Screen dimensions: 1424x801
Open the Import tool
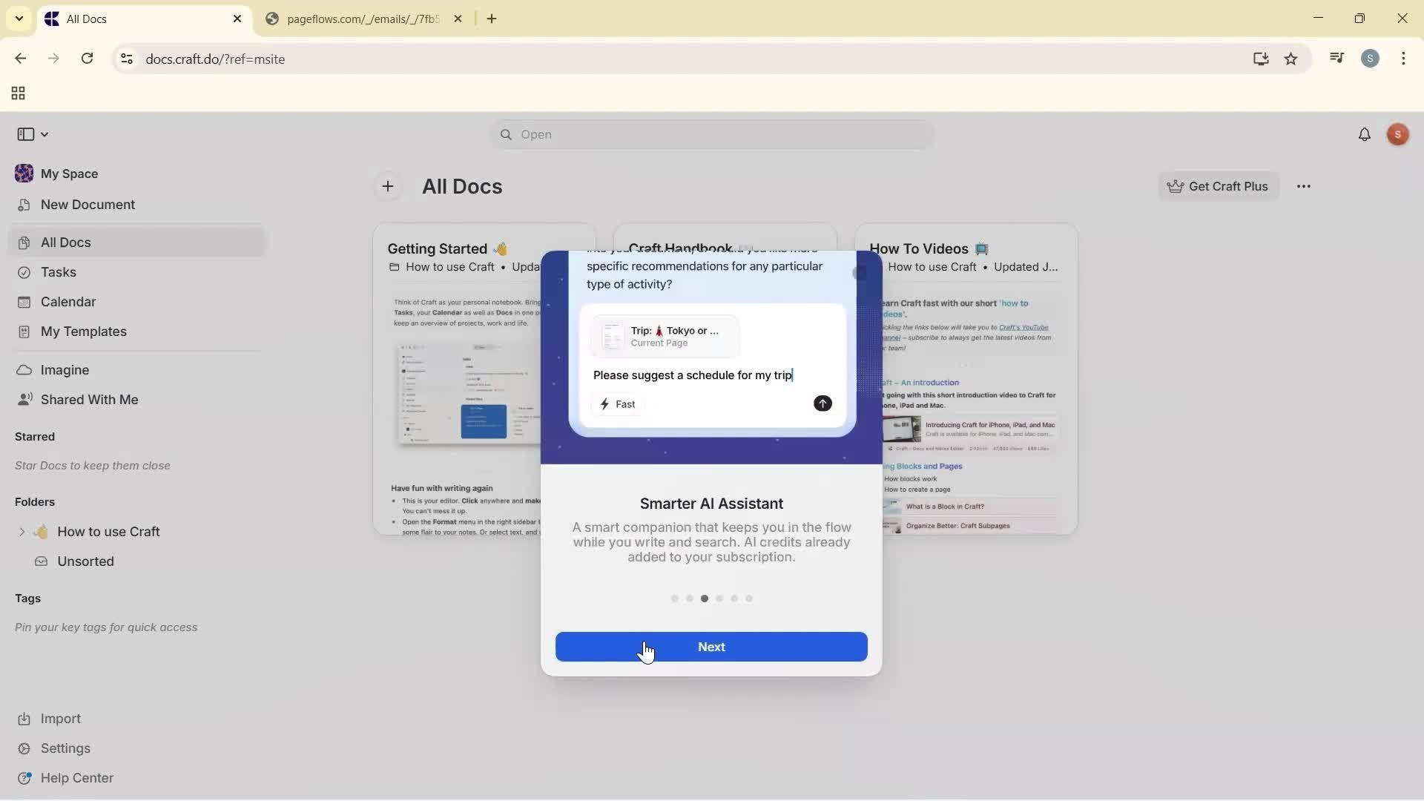[59, 718]
